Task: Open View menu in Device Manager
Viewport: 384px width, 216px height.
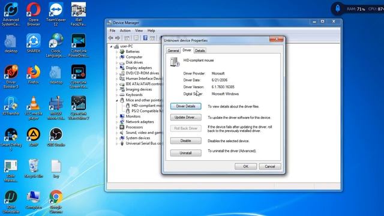Action: 139,31
